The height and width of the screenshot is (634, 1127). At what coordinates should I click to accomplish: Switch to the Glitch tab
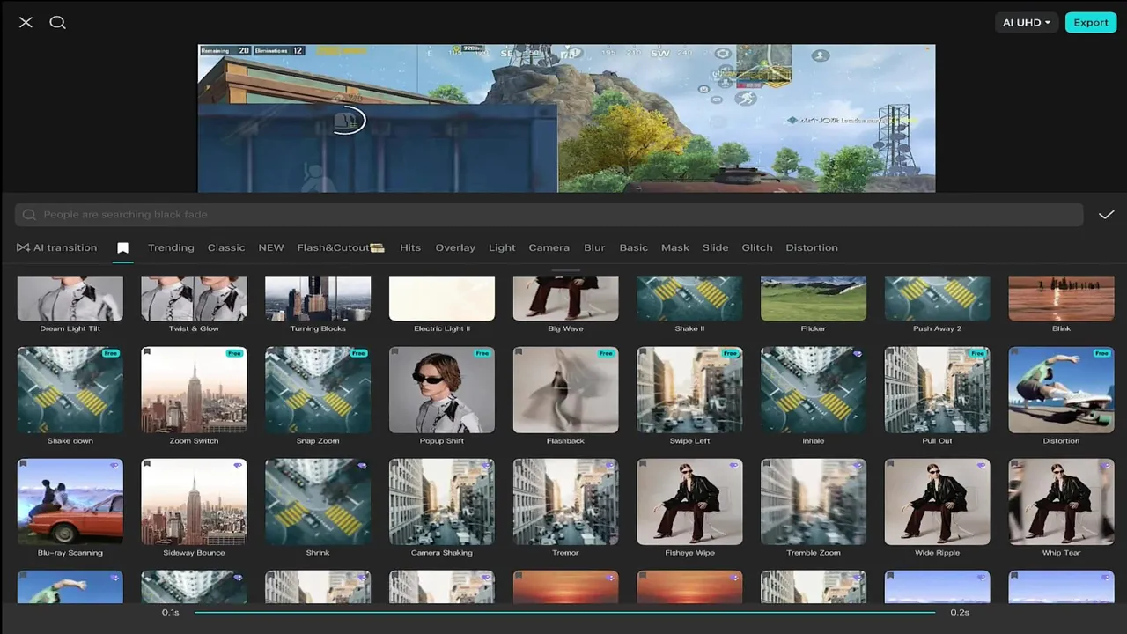tap(757, 247)
